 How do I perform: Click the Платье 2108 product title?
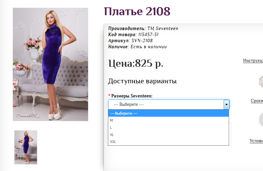[137, 11]
